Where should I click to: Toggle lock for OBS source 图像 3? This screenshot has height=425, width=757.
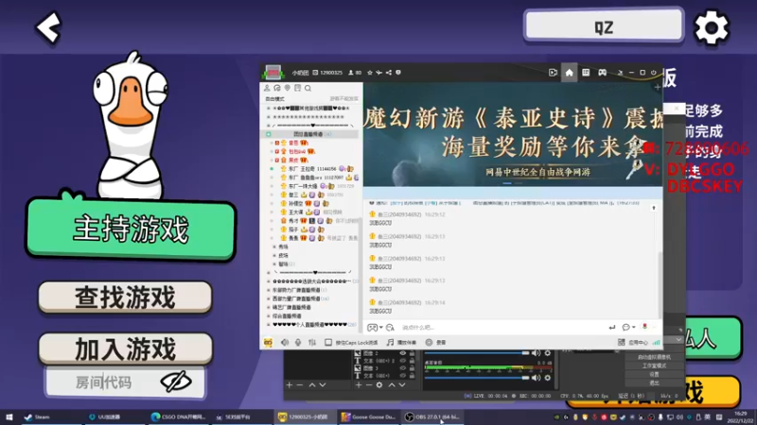pyautogui.click(x=412, y=368)
